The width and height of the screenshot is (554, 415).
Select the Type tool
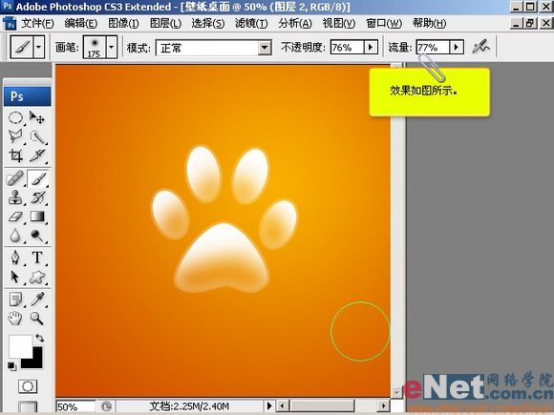37,258
